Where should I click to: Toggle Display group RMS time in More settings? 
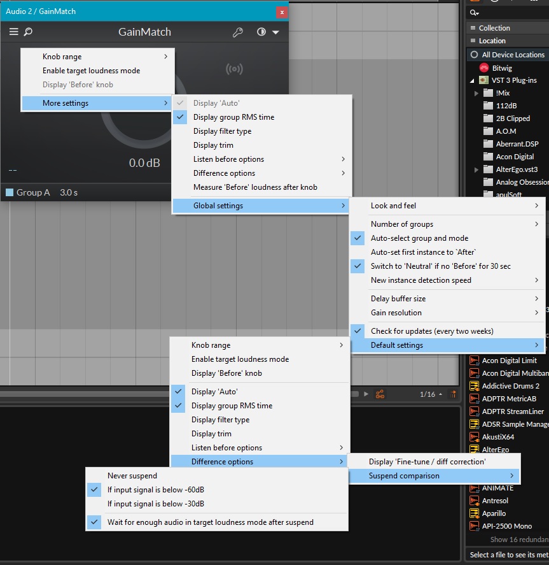pos(262,117)
